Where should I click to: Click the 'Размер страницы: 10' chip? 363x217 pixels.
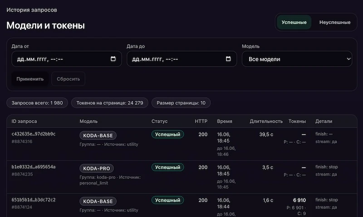pos(181,103)
